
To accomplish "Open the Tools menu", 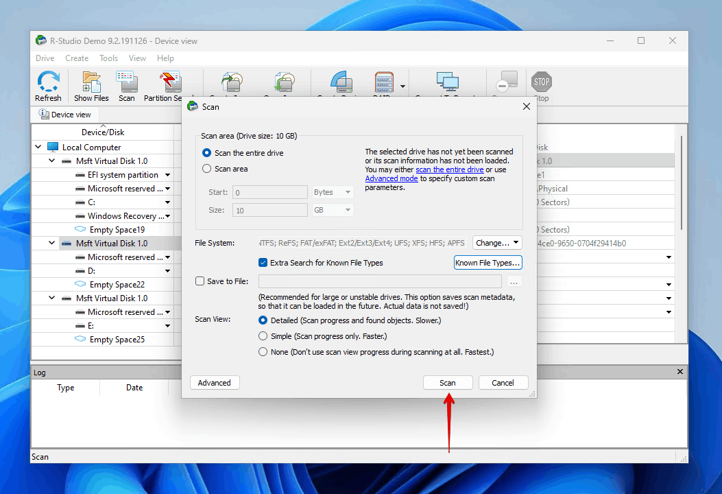I will (108, 58).
